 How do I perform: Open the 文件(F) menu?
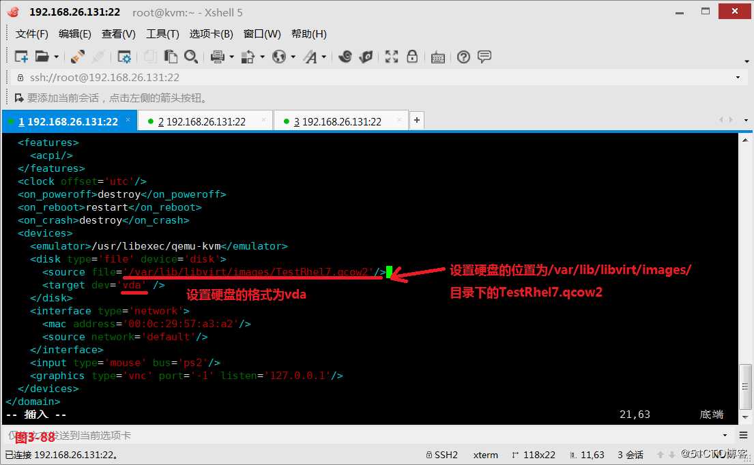[32, 34]
